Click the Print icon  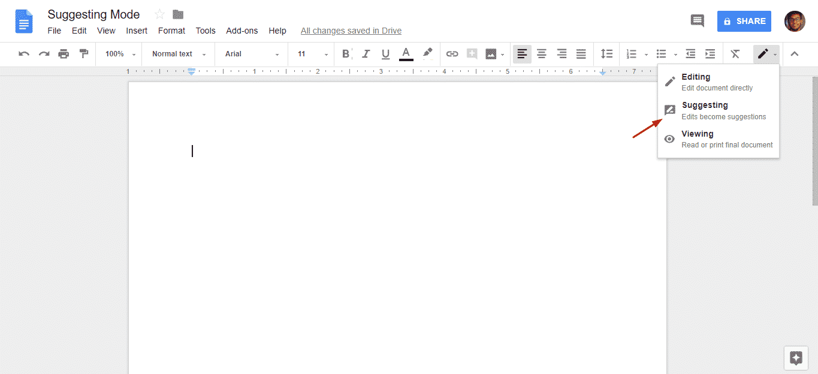pyautogui.click(x=64, y=54)
